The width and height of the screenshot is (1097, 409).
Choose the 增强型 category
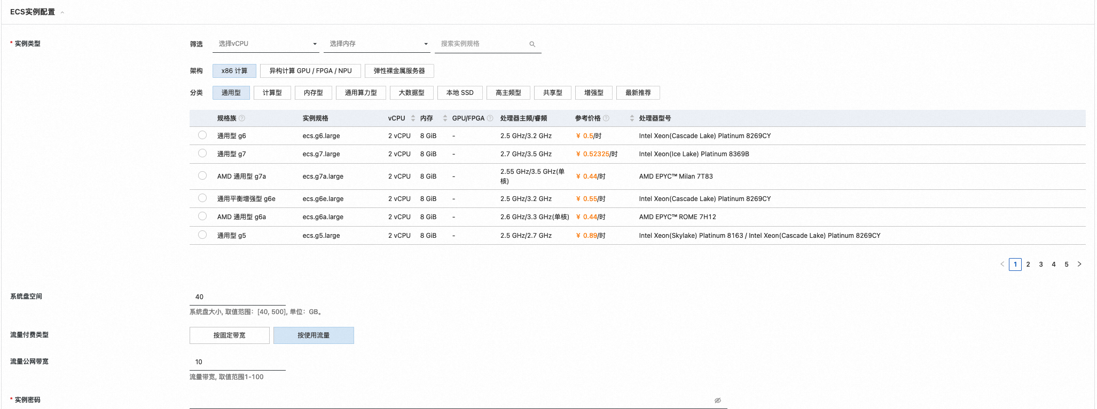pyautogui.click(x=594, y=93)
